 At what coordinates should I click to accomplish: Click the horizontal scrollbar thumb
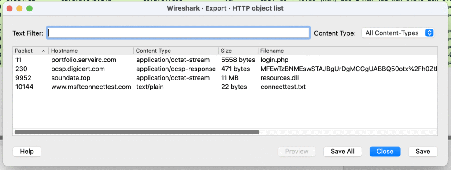137,132
